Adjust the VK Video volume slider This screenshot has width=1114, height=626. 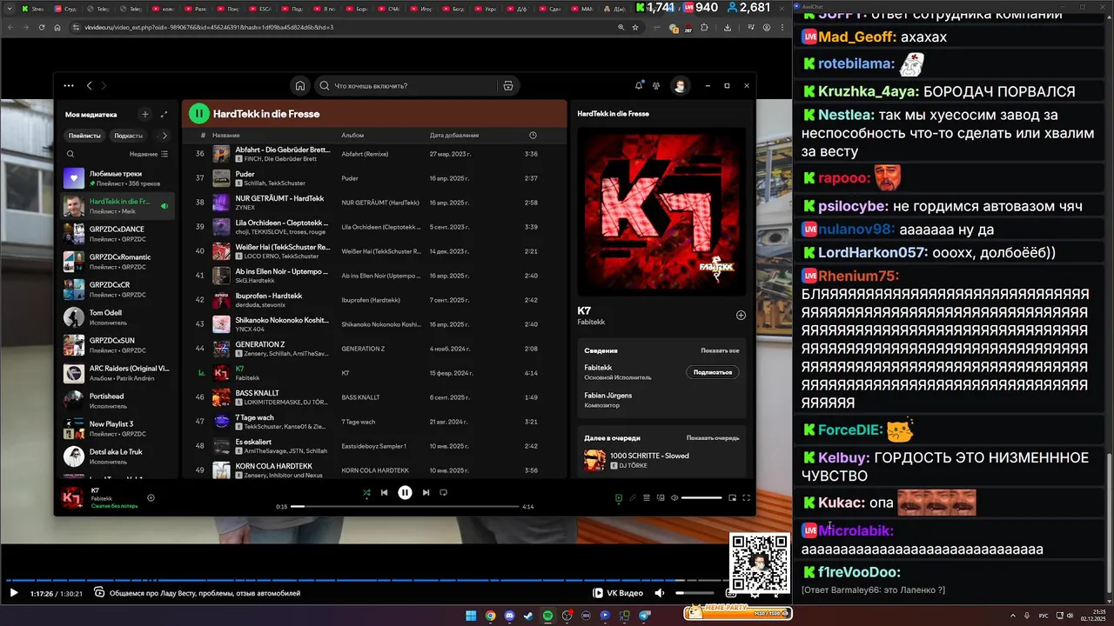click(x=694, y=593)
